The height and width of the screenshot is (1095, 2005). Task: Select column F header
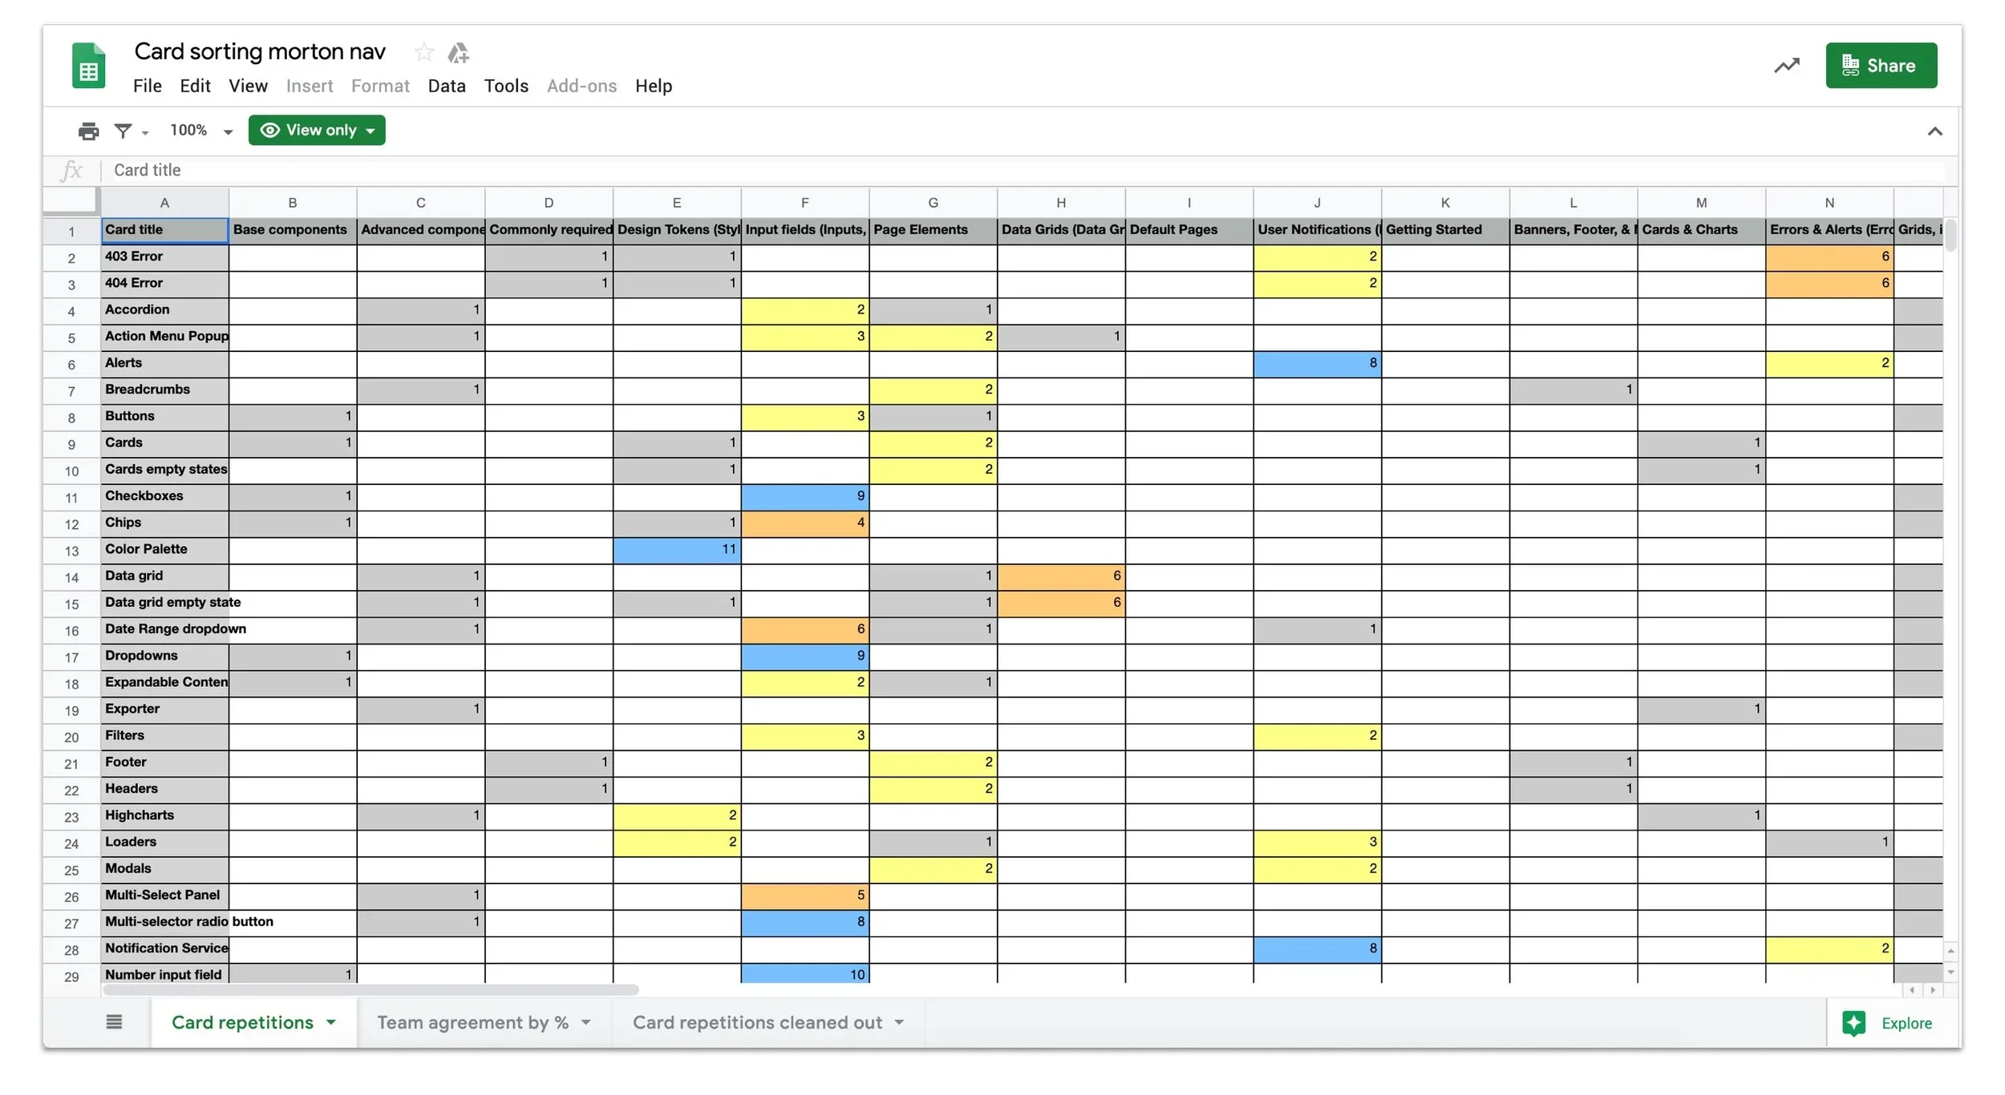(804, 203)
